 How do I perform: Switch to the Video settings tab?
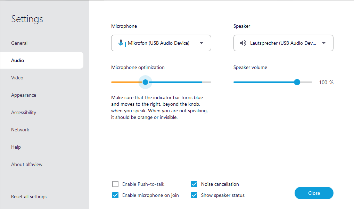click(17, 78)
